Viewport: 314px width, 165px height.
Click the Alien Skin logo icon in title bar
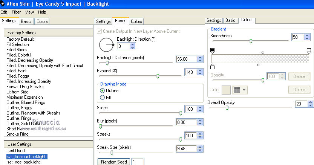pos(2,4)
